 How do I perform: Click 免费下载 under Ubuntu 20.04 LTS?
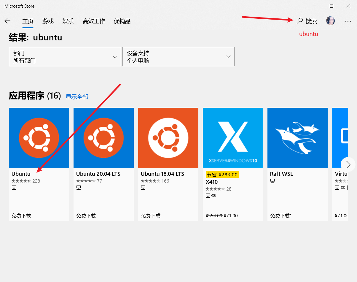pos(86,216)
